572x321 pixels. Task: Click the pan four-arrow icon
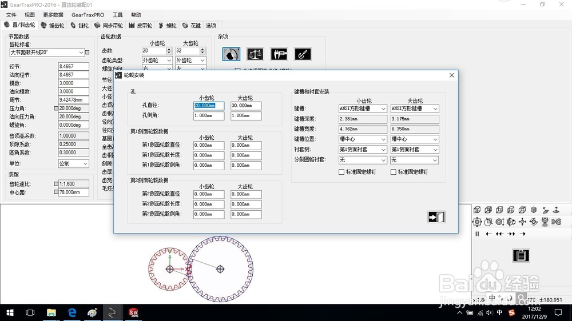coord(522,222)
